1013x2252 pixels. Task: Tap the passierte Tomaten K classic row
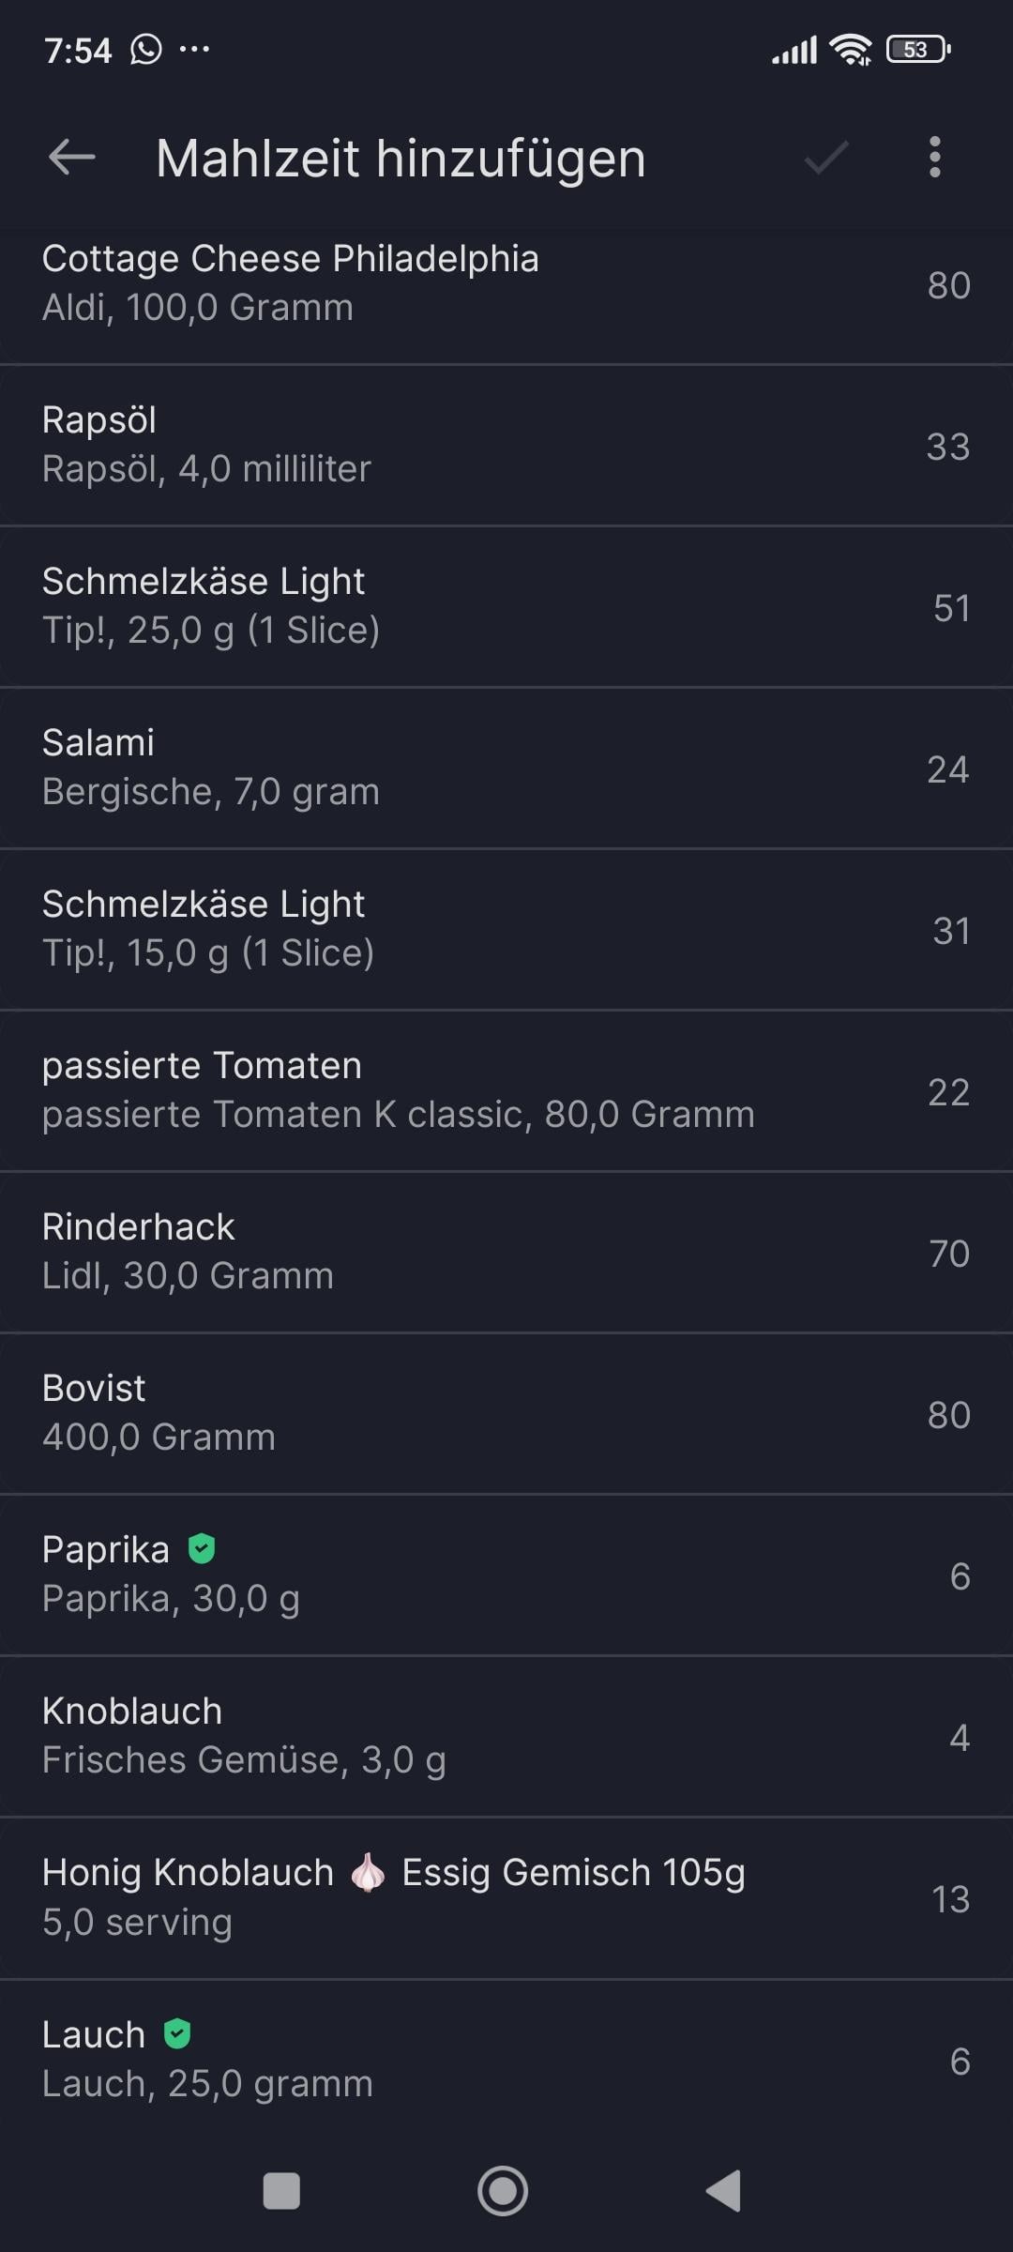click(506, 1090)
